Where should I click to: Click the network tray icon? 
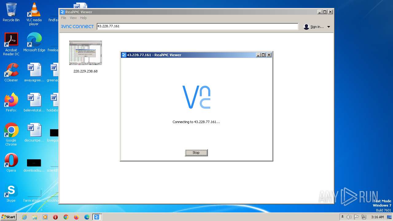364,217
